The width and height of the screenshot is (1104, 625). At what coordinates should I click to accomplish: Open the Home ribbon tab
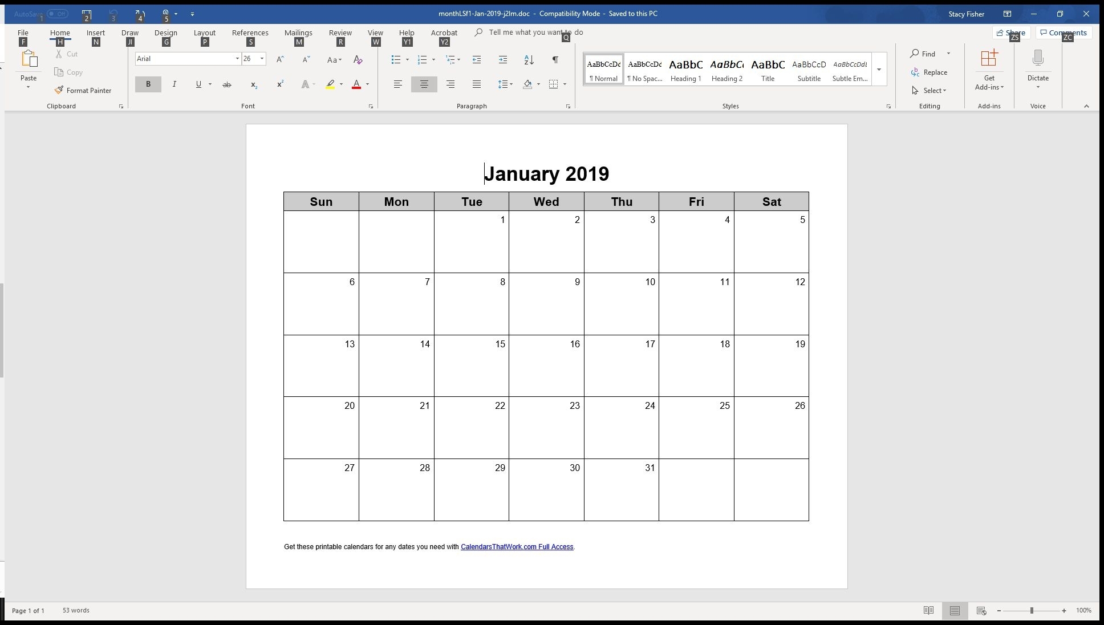(x=59, y=32)
